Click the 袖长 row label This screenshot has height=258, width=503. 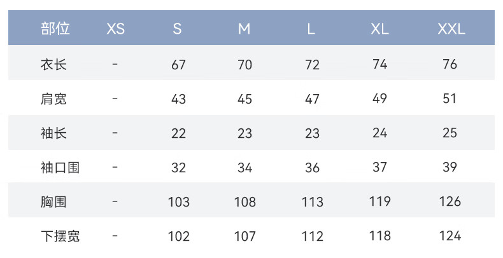[53, 133]
